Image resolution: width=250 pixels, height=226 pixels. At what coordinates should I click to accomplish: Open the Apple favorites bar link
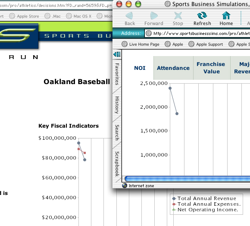tap(174, 44)
